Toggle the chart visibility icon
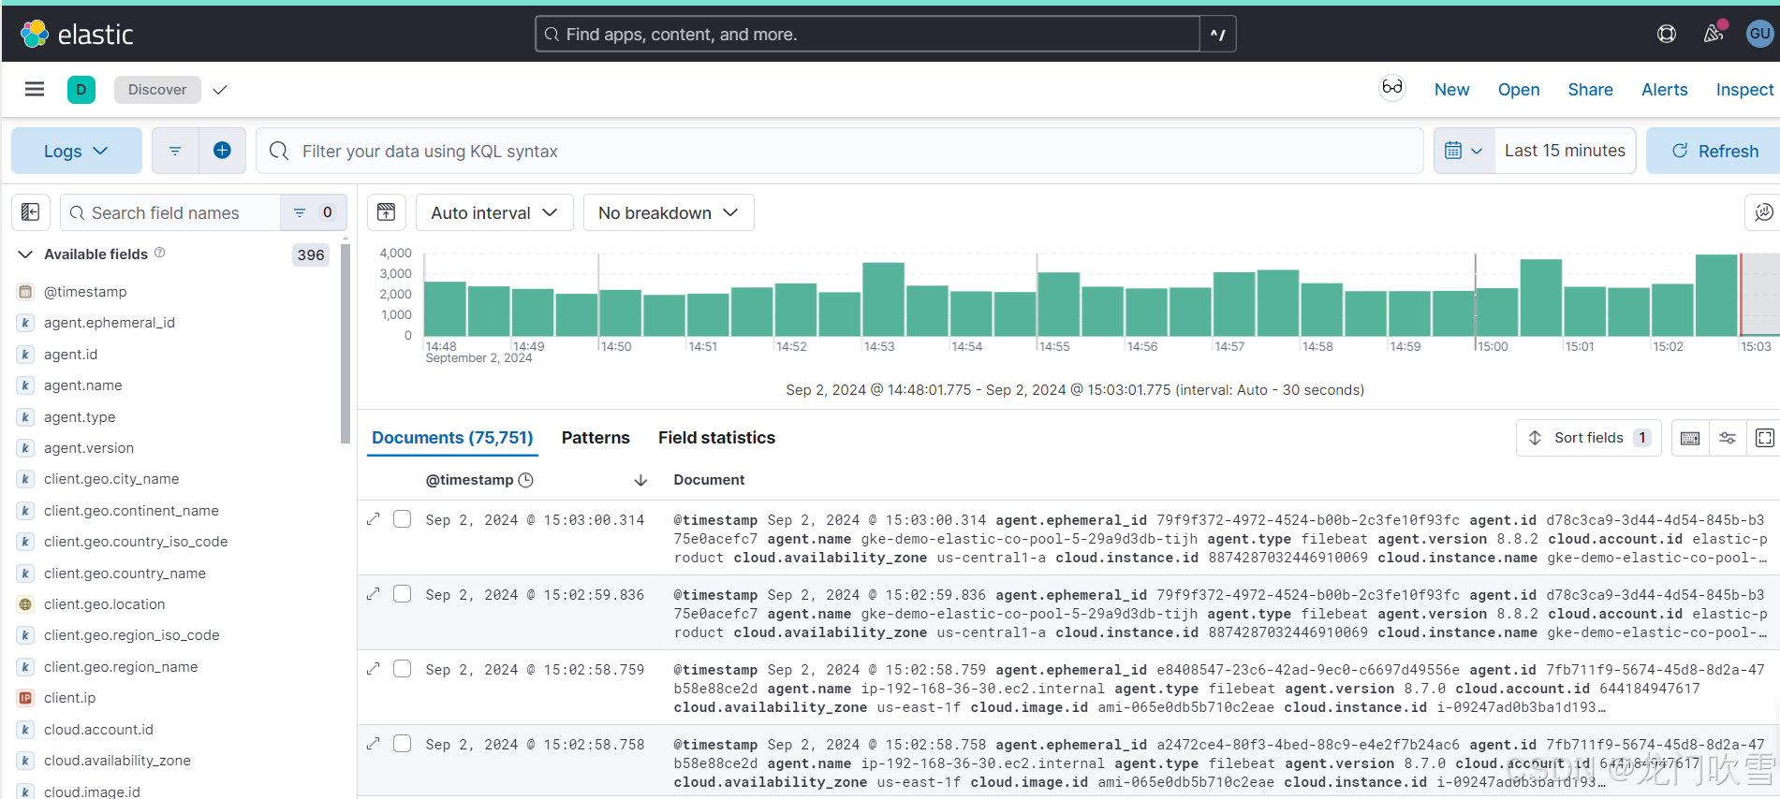The image size is (1780, 799). (x=387, y=212)
